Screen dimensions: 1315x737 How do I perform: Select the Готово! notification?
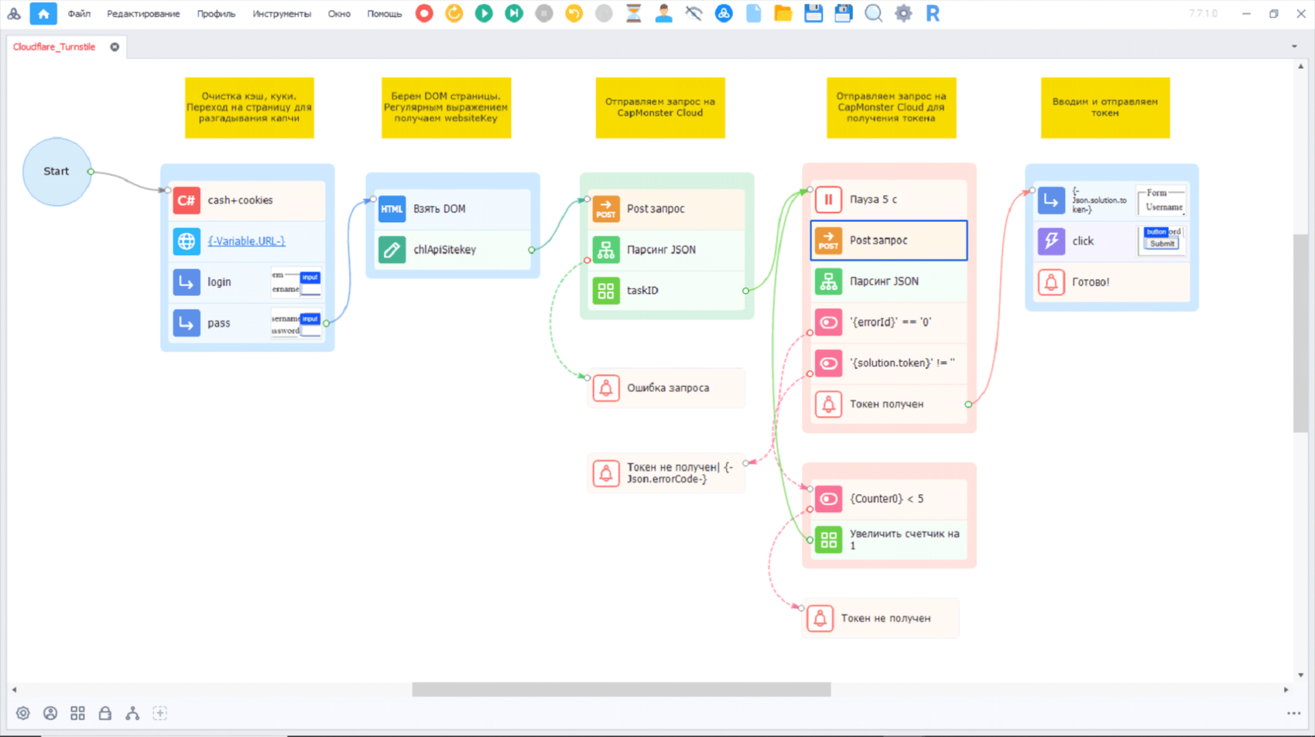pos(1112,282)
